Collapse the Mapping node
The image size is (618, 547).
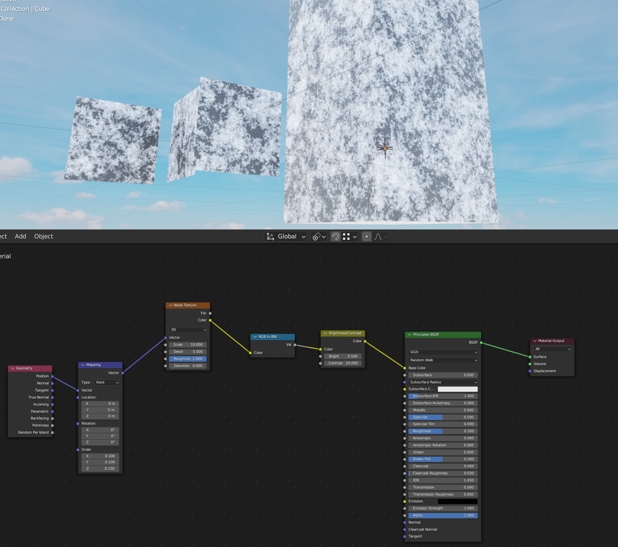83,365
